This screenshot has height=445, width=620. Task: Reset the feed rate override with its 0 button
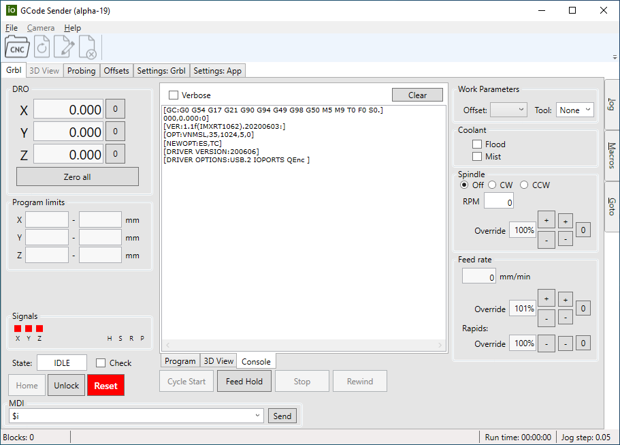coord(583,309)
